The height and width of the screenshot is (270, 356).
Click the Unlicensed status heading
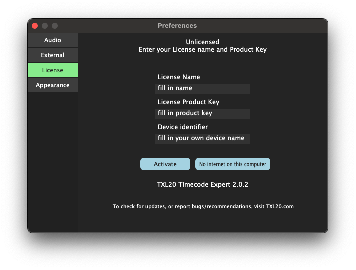[202, 42]
